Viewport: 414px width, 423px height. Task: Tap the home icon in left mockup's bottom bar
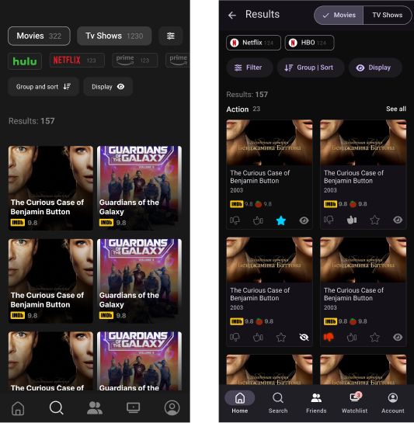18,408
